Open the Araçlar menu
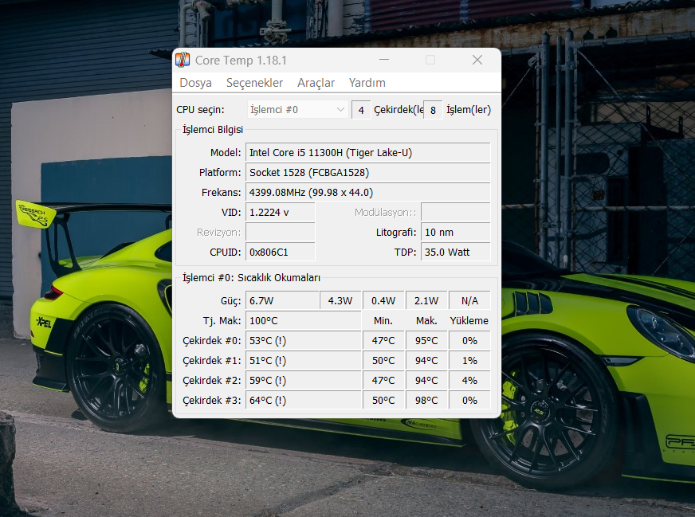The height and width of the screenshot is (517, 695). coord(316,83)
